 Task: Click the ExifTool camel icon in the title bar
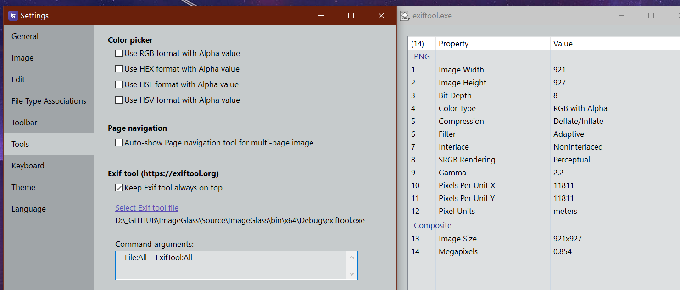point(405,15)
